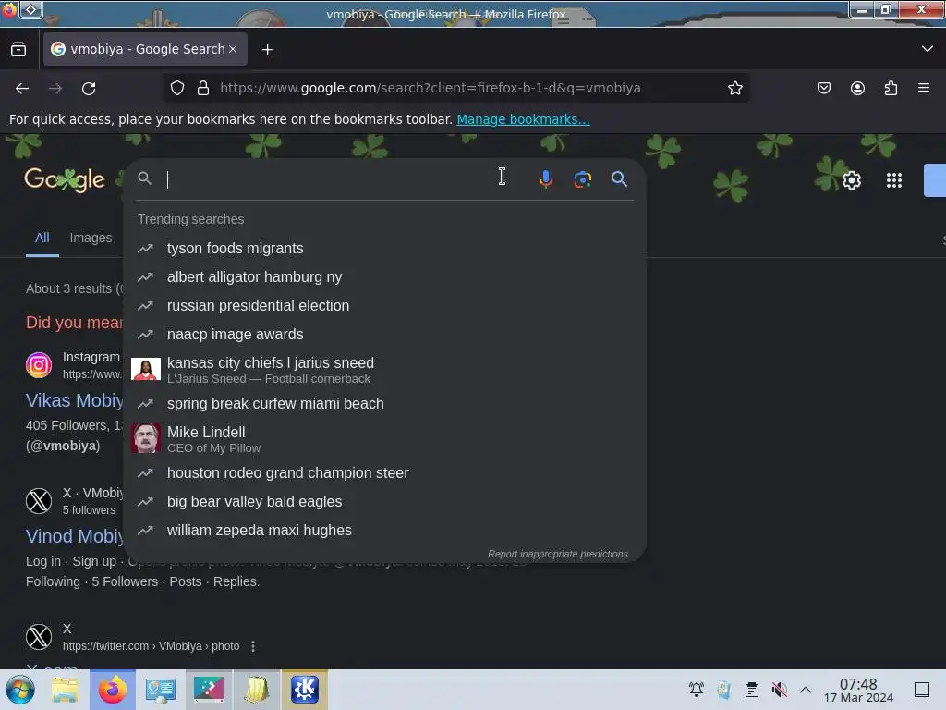Click the twitter.com VMobiya photo URL
The image size is (946, 710).
tap(151, 646)
